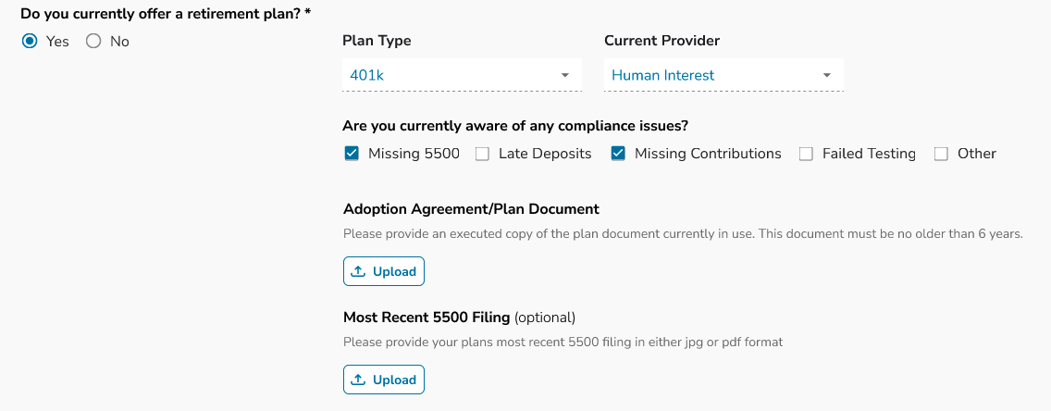1051x411 pixels.
Task: Click the "Missing Contributions" label text
Action: (708, 154)
